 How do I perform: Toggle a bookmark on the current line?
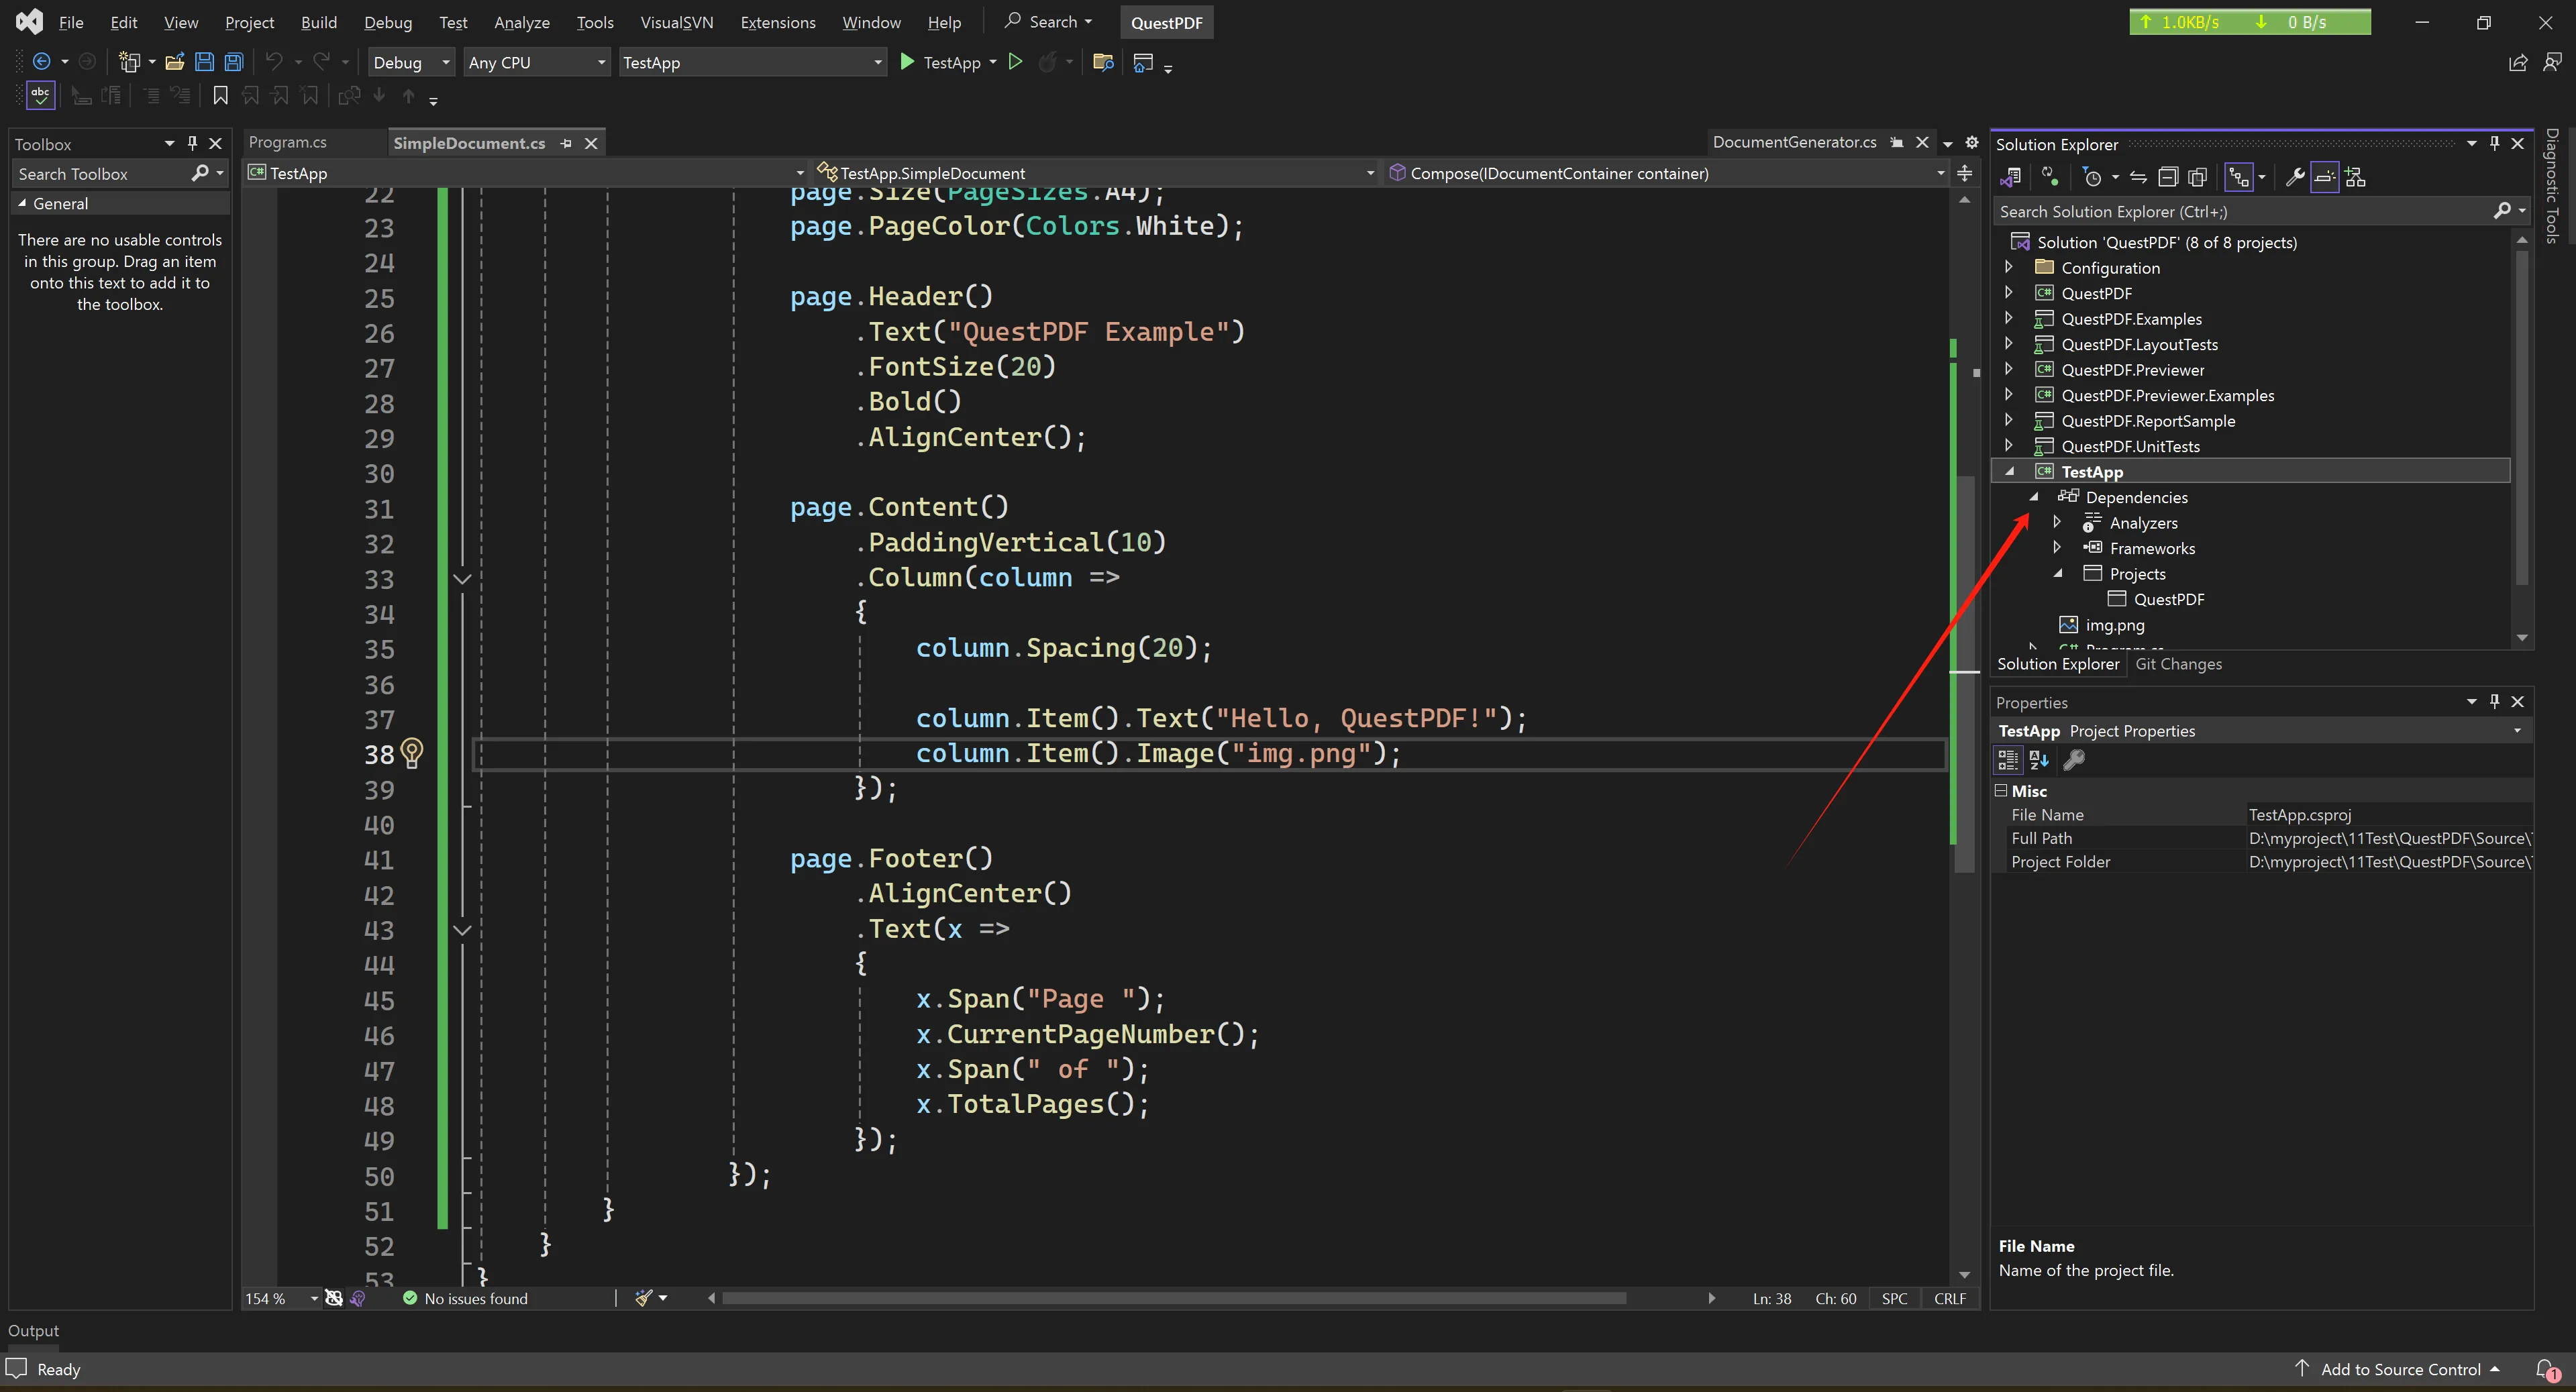coord(220,95)
